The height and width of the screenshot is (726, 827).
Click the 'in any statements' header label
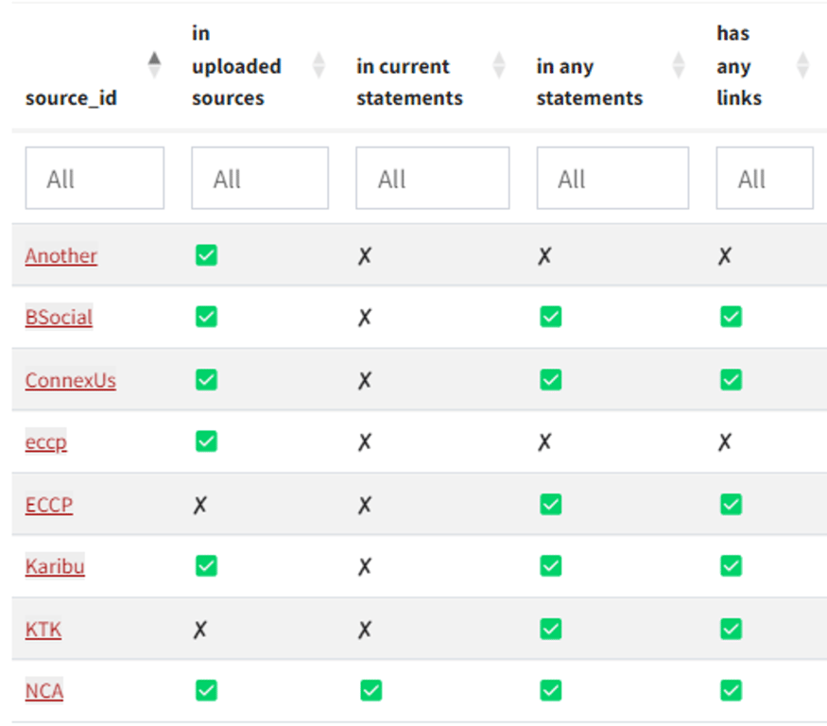click(x=589, y=82)
